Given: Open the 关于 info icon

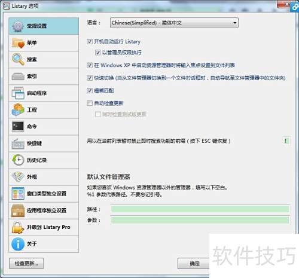Looking at the screenshot, I should click(18, 244).
